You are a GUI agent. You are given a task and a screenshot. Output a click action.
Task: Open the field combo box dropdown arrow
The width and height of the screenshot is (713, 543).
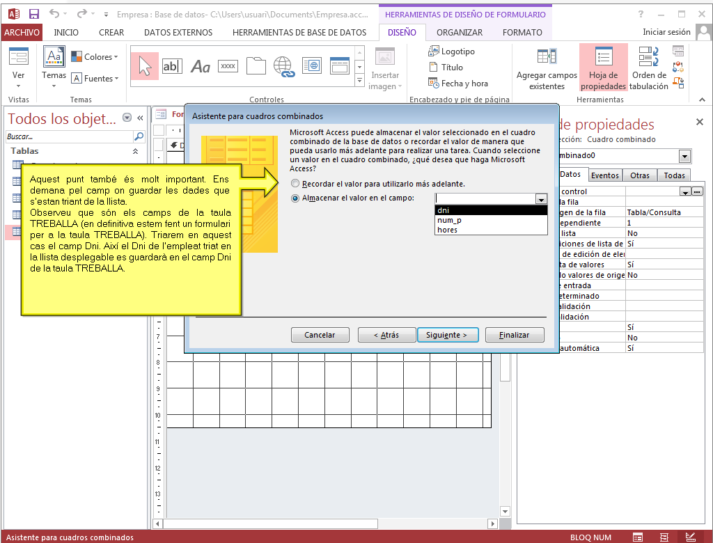[x=540, y=198]
